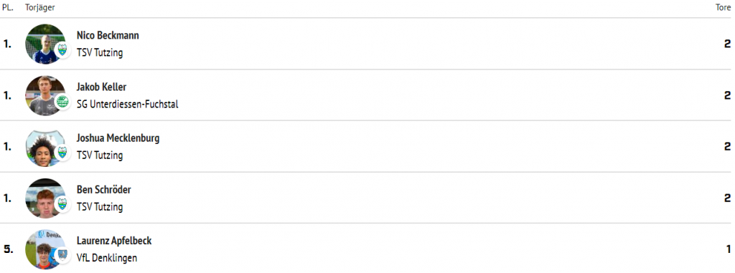Click VfL Denklingen crest badge icon
The image size is (735, 273).
(62, 255)
